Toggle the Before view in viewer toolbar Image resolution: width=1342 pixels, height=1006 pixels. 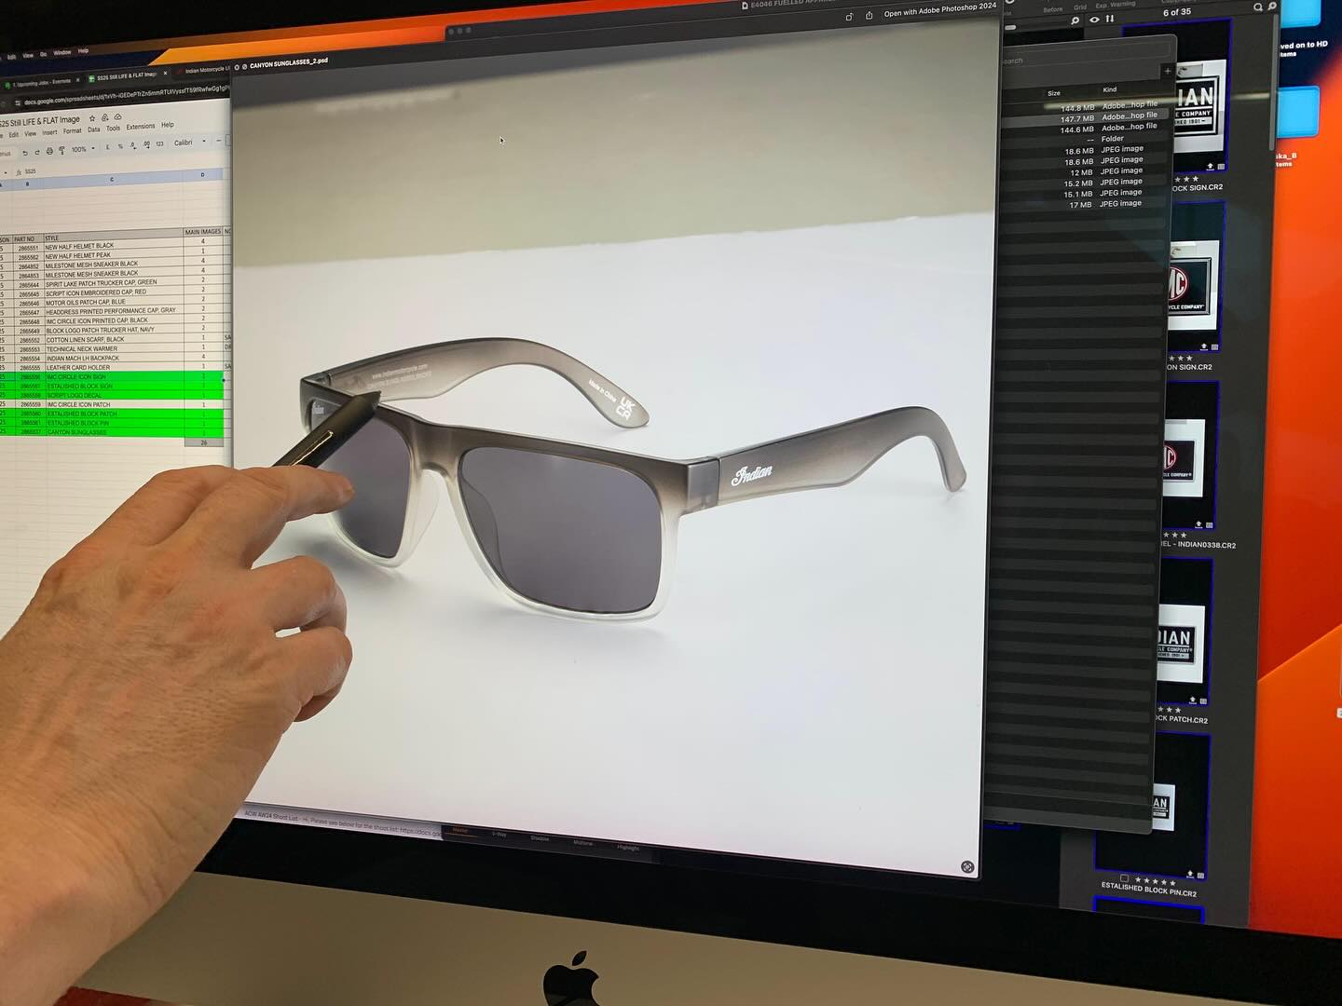tap(1053, 9)
